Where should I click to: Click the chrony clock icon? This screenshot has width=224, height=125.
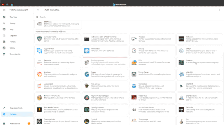[134, 51]
